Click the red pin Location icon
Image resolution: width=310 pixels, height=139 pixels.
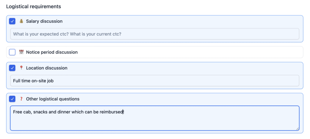pyautogui.click(x=21, y=68)
